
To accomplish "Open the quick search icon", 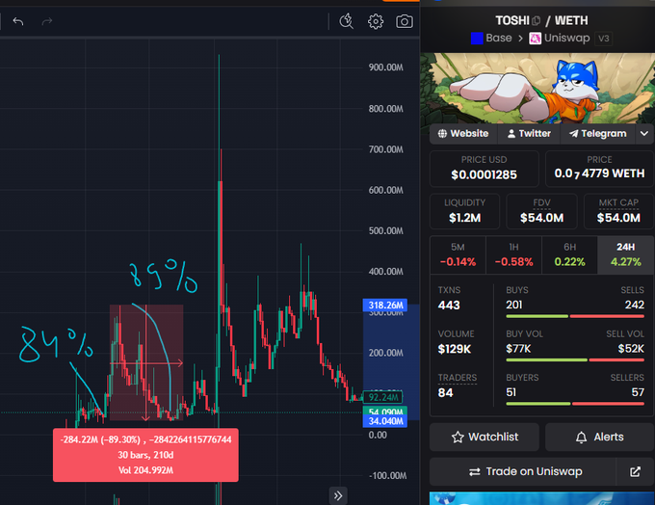I will tap(346, 21).
